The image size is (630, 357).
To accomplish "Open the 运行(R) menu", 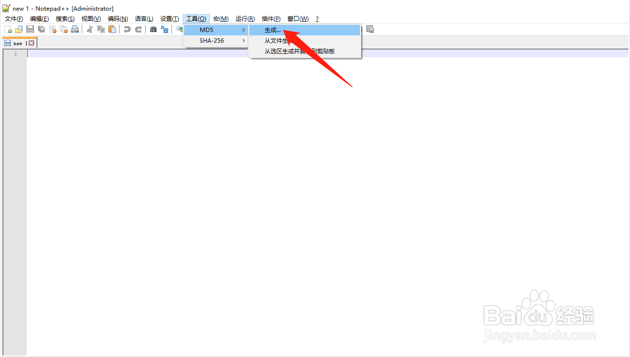I will (245, 19).
